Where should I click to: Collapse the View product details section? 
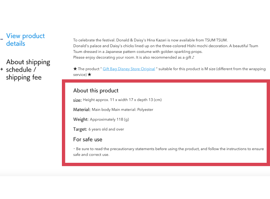click(25, 40)
